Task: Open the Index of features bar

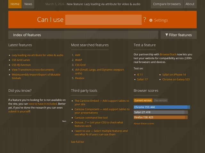Action: point(83,35)
